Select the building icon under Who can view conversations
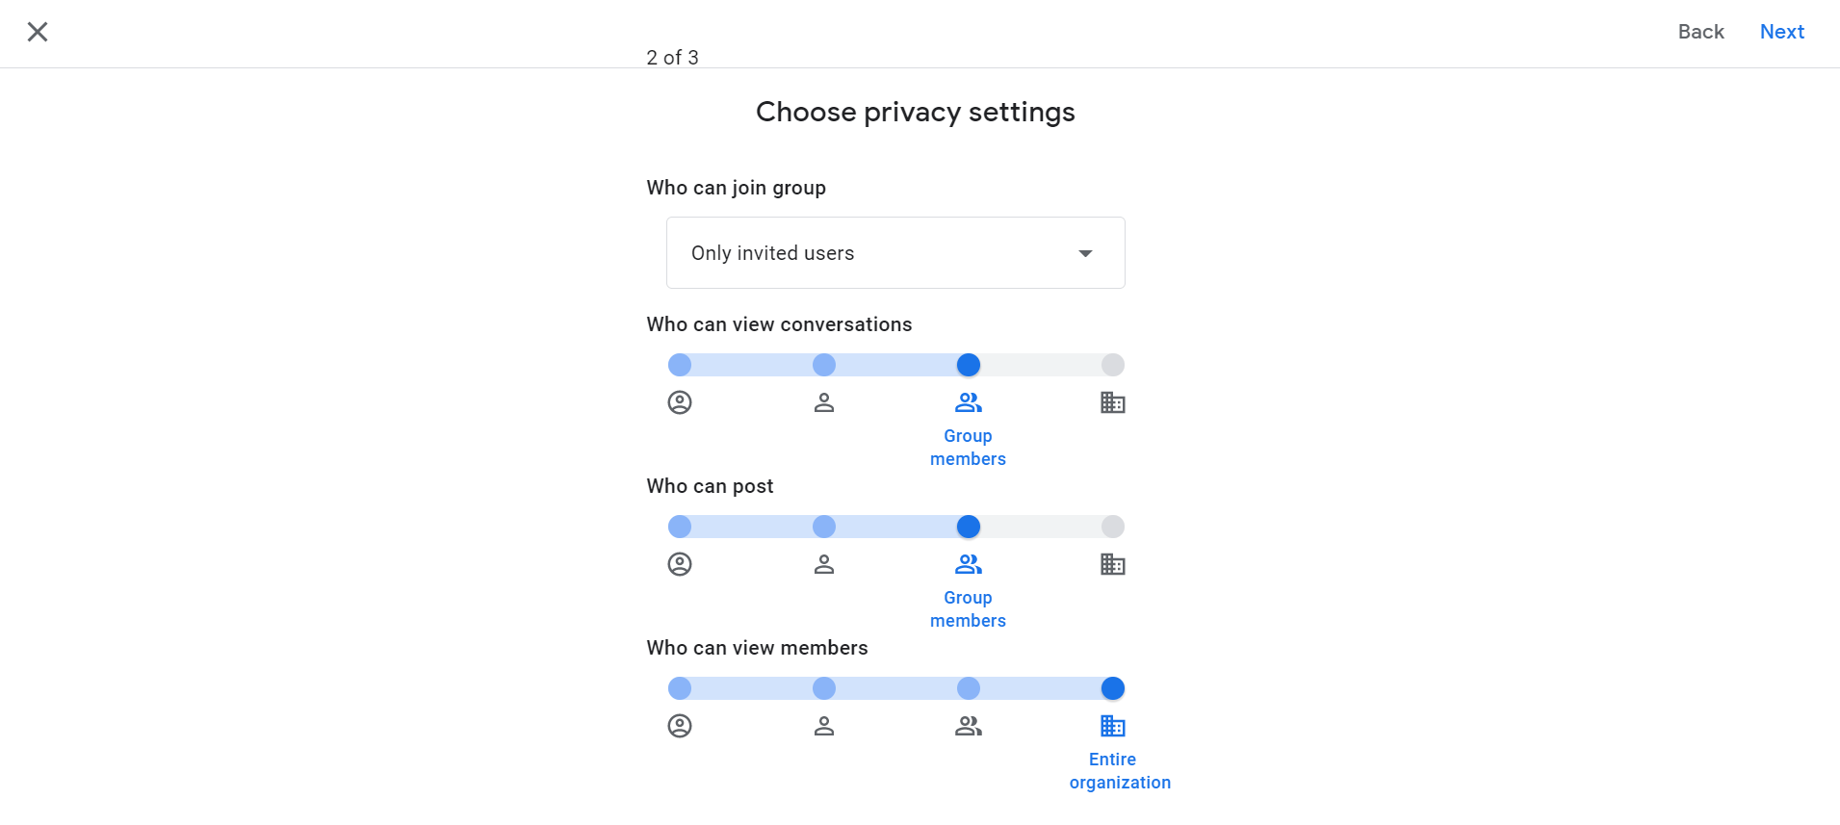 1112,401
